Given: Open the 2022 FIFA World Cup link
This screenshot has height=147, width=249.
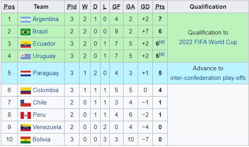Looking at the screenshot, I should tap(208, 42).
